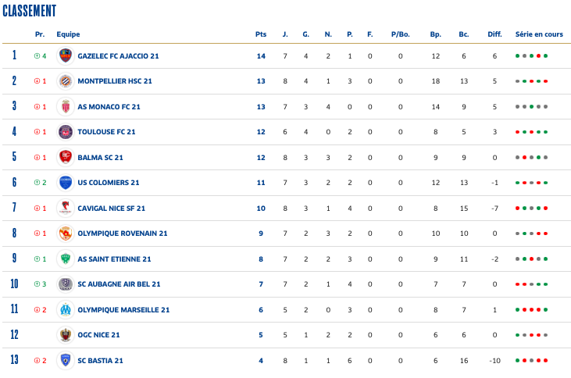This screenshot has width=571, height=378.
Task: Click the AS Saint Etienne club logo
Action: (66, 259)
